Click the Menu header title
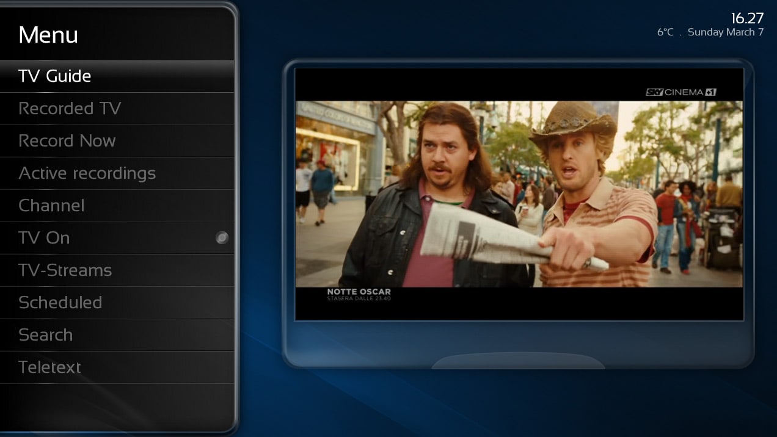 48,35
